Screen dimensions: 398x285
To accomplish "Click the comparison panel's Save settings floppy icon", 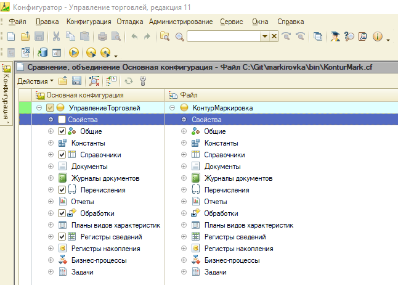I will (76, 81).
